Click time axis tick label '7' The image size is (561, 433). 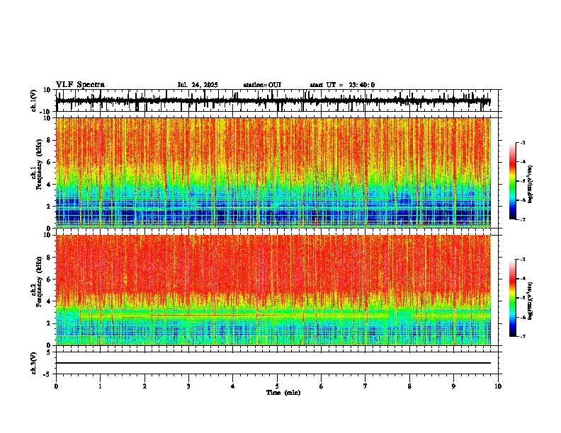click(365, 386)
